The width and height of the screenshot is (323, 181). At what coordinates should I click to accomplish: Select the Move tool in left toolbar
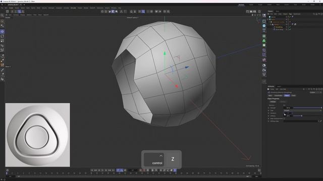pos(2,31)
